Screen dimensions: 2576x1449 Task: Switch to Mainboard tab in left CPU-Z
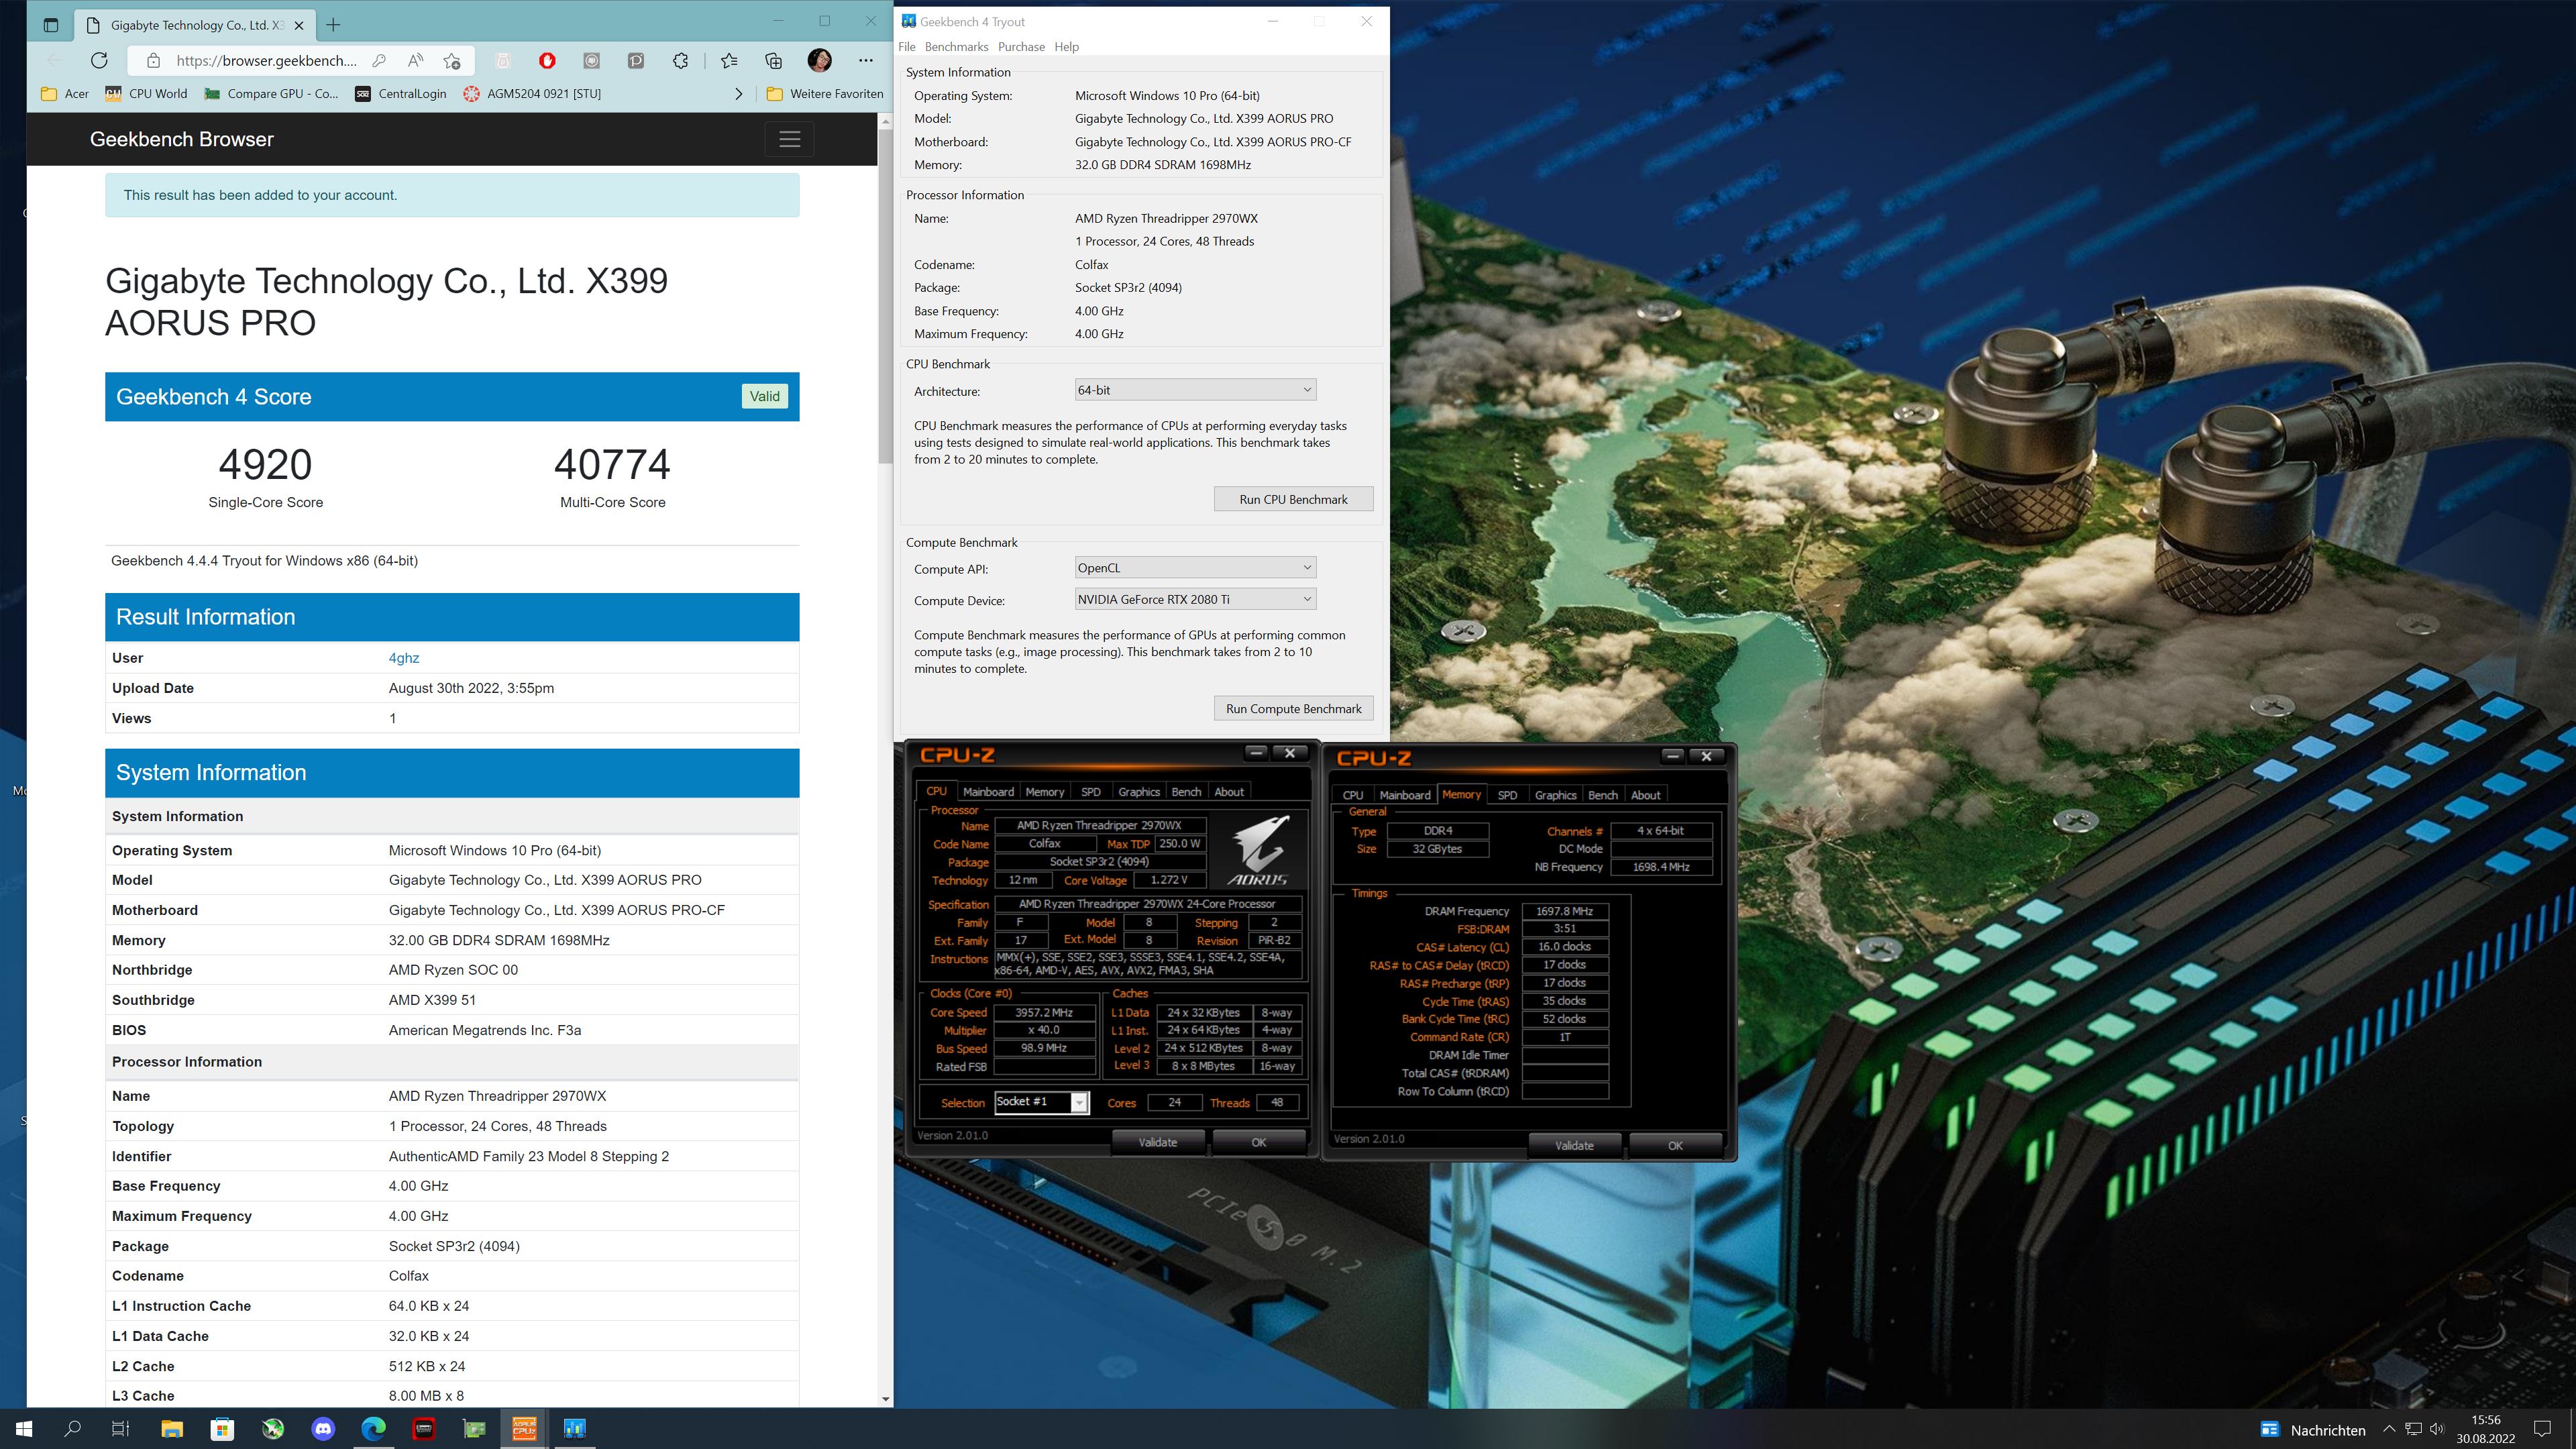[x=988, y=792]
